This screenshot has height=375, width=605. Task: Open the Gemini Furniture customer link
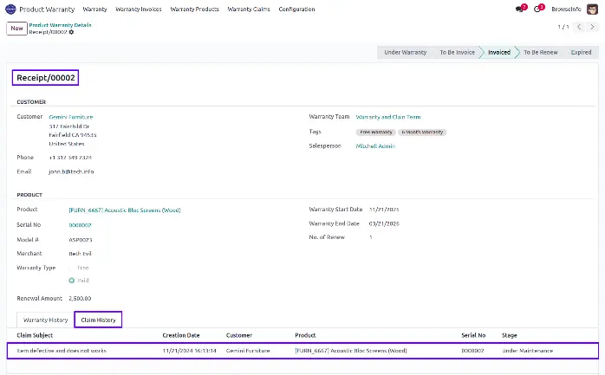[x=70, y=117]
